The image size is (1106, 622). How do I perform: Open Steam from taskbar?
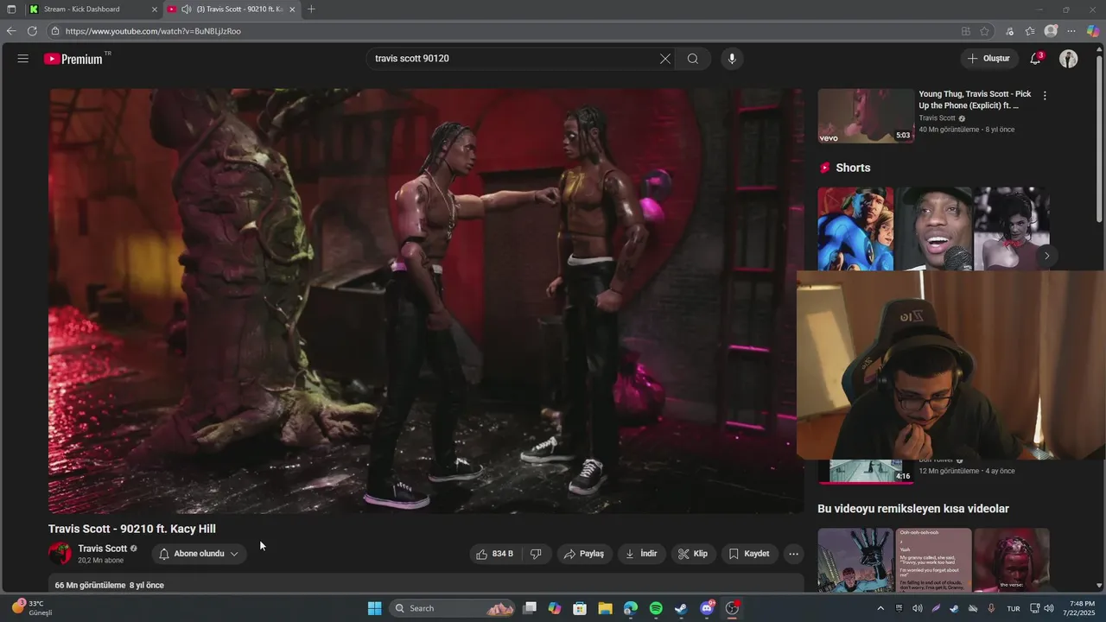pyautogui.click(x=681, y=608)
